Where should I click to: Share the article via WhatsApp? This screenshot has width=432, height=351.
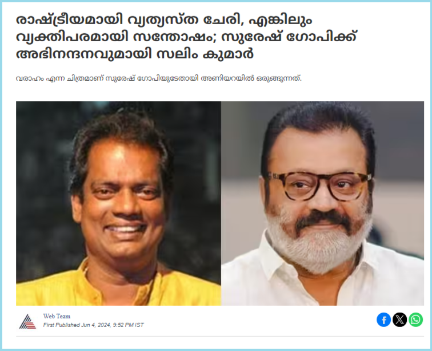point(416,320)
